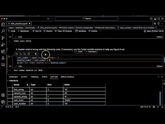Open the Explorer view in activity bar

[3, 25]
